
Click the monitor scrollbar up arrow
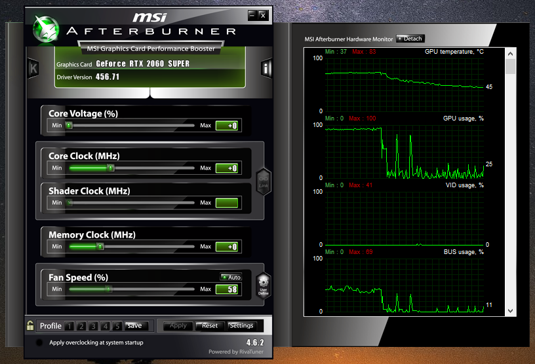click(511, 54)
